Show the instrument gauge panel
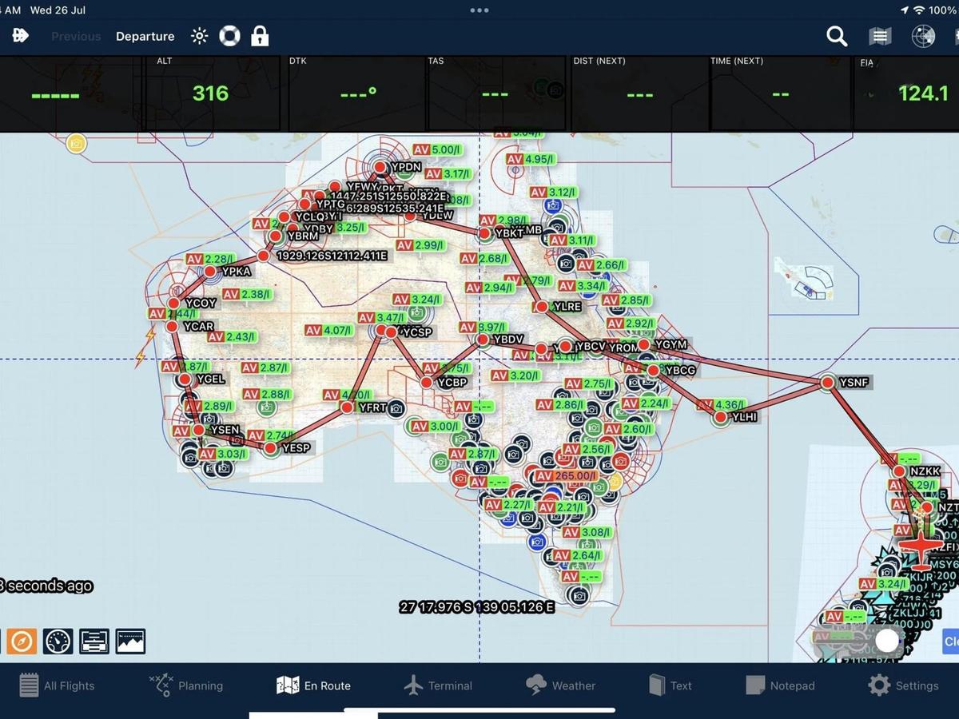Screen dimensions: 959x719 click(58, 641)
